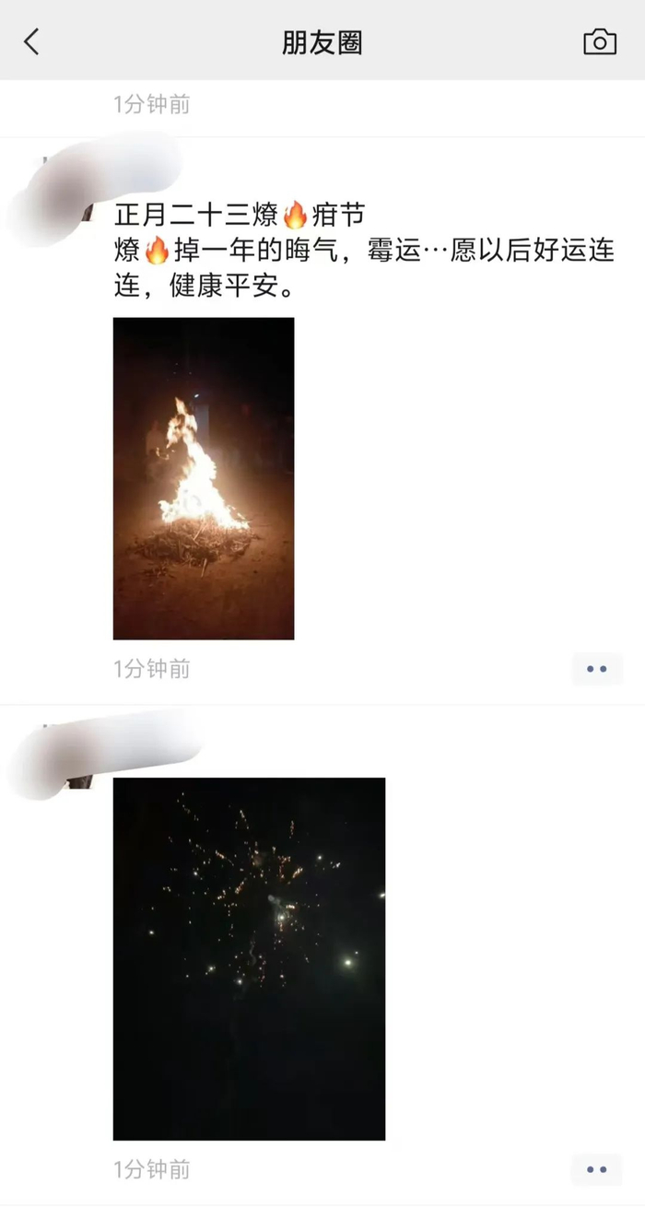The image size is (645, 1207).
Task: Tap 1分钟前 timestamp under the fireworks photo
Action: pos(152,1169)
